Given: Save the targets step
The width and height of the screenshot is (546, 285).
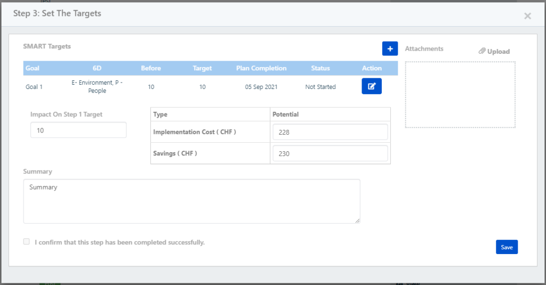Looking at the screenshot, I should point(507,247).
